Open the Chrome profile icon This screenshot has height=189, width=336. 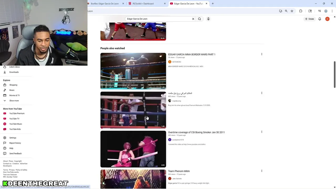[326, 11]
